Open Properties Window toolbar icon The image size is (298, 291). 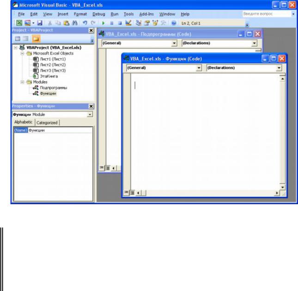147,23
